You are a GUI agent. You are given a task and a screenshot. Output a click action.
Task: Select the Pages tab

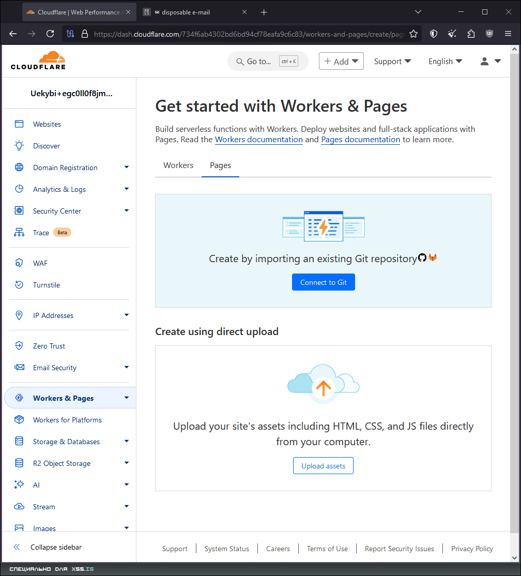(x=220, y=165)
